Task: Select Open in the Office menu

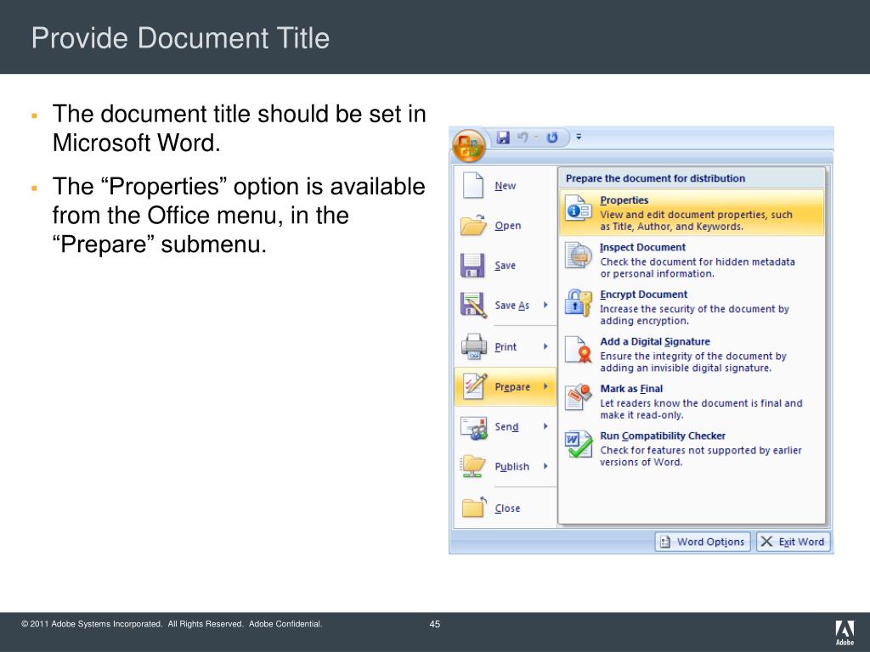Action: pyautogui.click(x=505, y=226)
